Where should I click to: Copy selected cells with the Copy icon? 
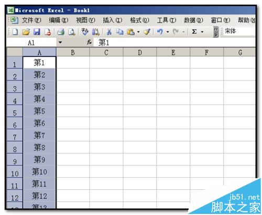click(x=120, y=32)
